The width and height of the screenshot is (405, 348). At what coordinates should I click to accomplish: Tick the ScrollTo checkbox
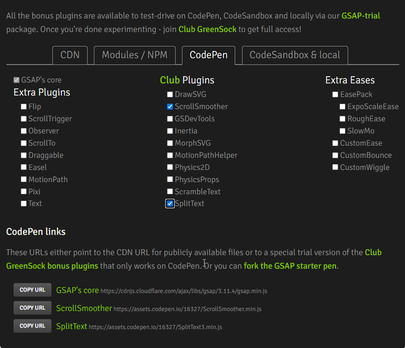pos(24,143)
